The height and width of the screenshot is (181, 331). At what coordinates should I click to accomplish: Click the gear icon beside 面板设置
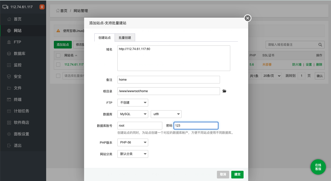click(9, 134)
